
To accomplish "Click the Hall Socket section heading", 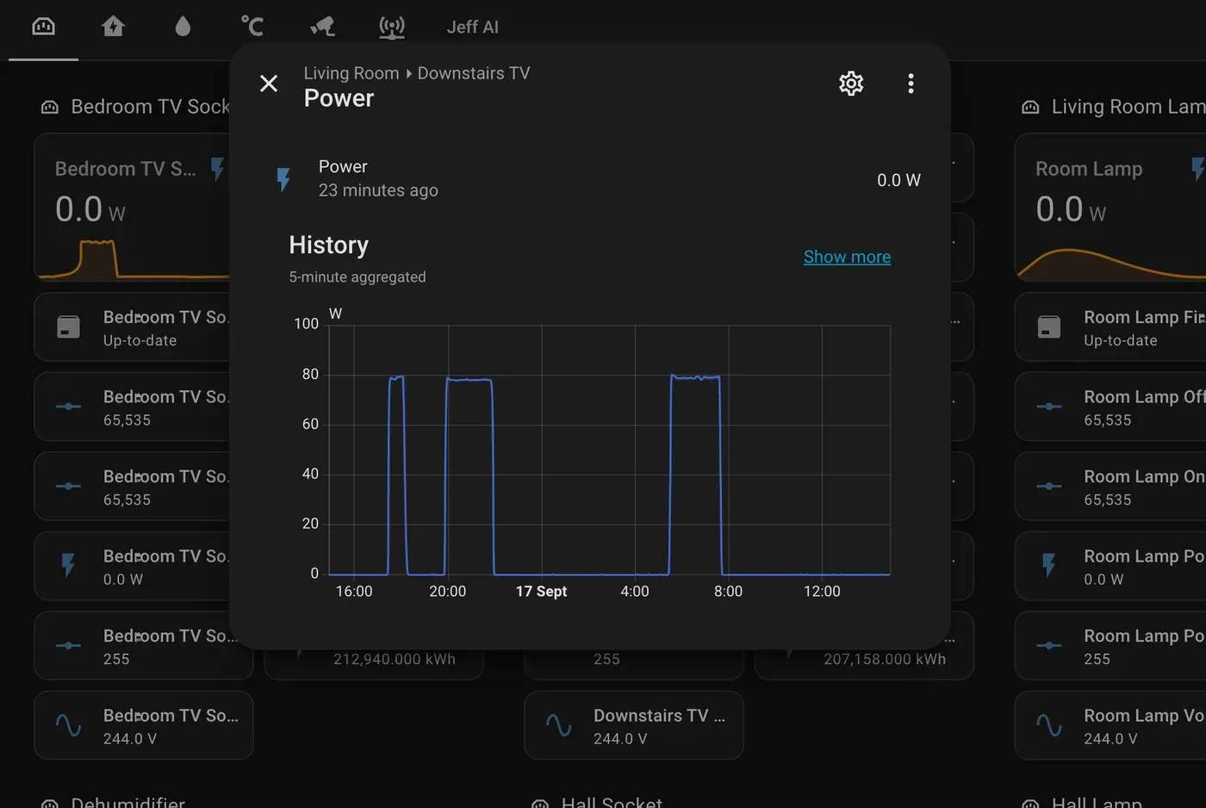I will coord(612,802).
